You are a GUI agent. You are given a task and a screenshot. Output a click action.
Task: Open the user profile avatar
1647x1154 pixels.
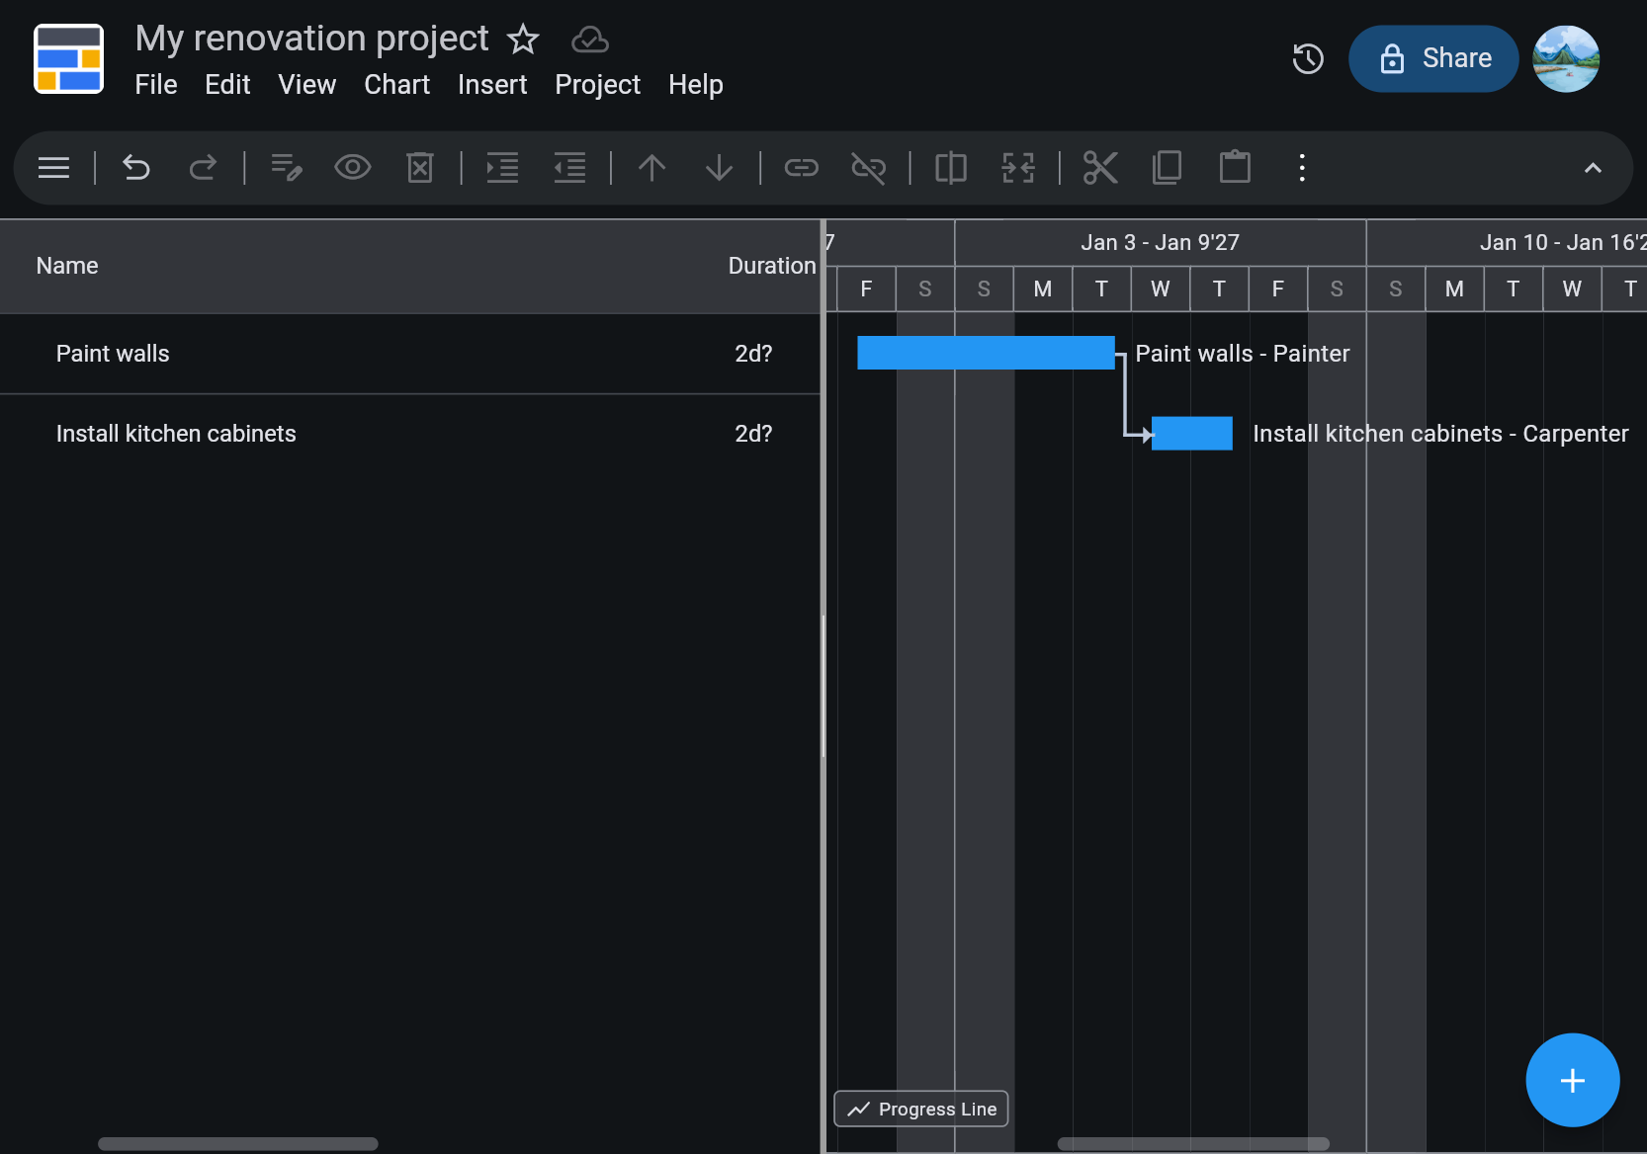click(x=1566, y=58)
